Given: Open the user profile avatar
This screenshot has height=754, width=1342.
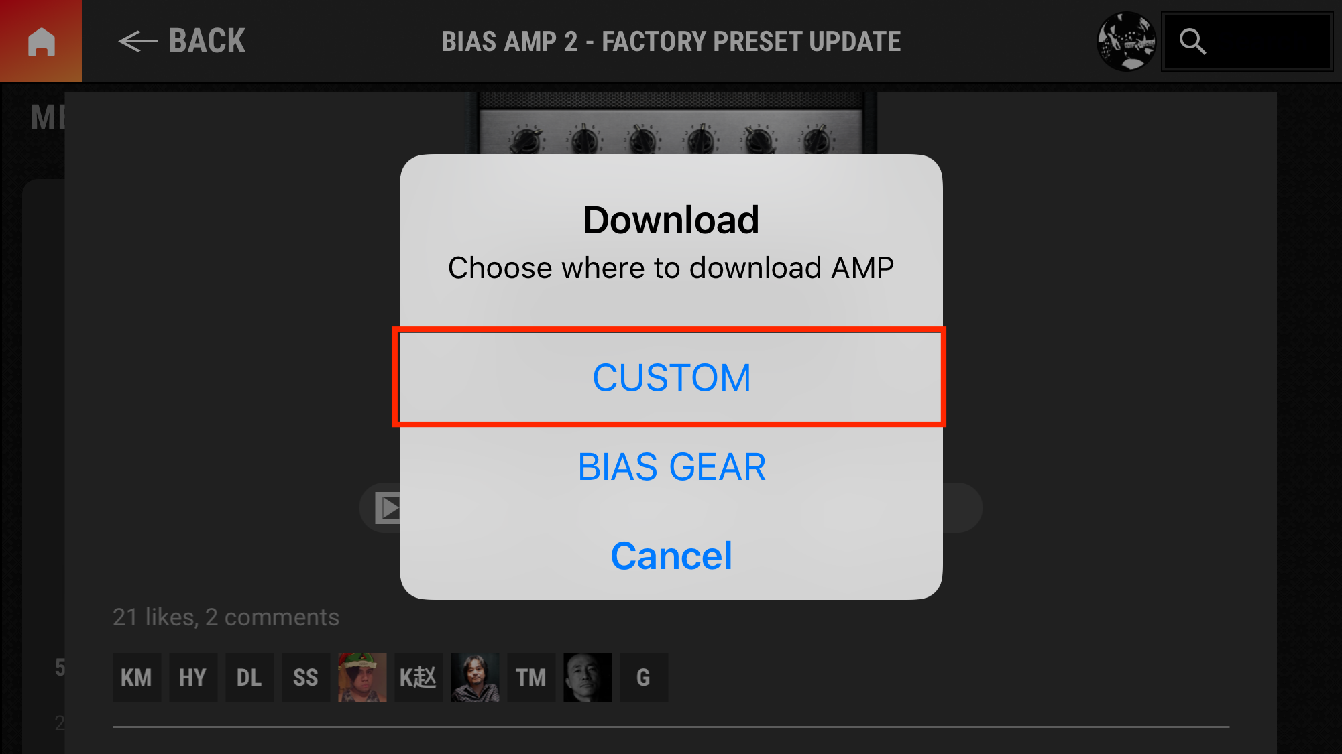Looking at the screenshot, I should coord(1127,41).
